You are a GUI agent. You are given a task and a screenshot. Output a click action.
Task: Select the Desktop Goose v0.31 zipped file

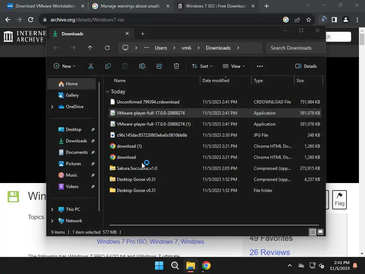215,179
